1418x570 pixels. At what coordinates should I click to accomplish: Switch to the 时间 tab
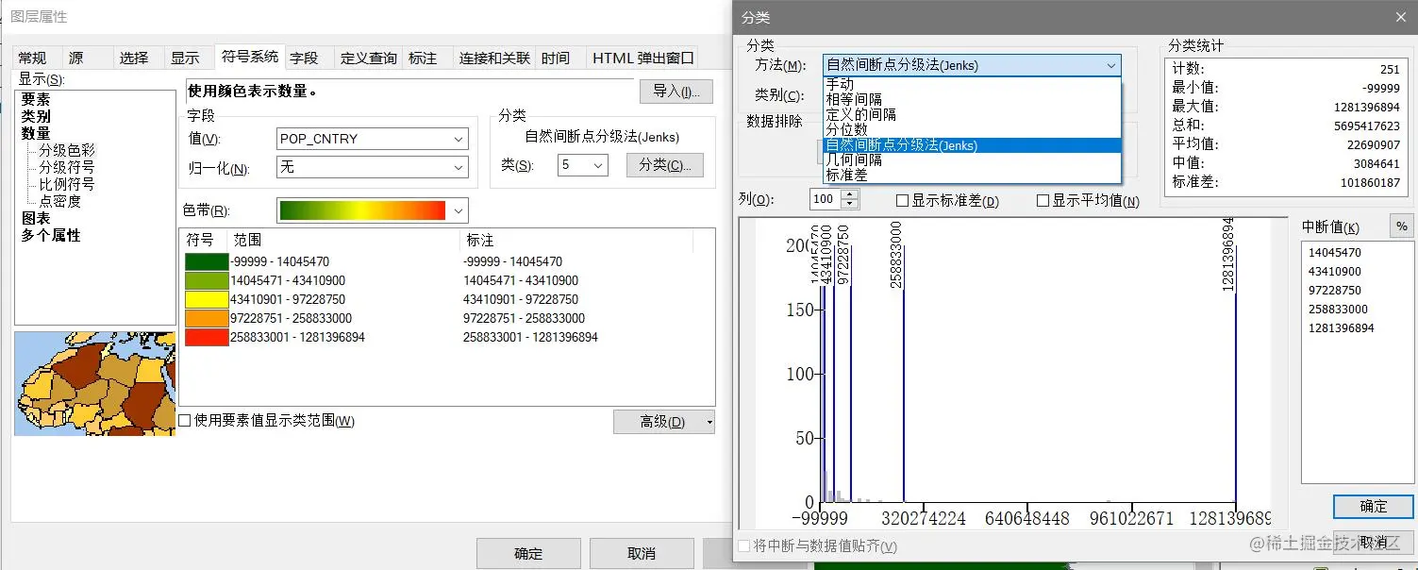pyautogui.click(x=556, y=58)
